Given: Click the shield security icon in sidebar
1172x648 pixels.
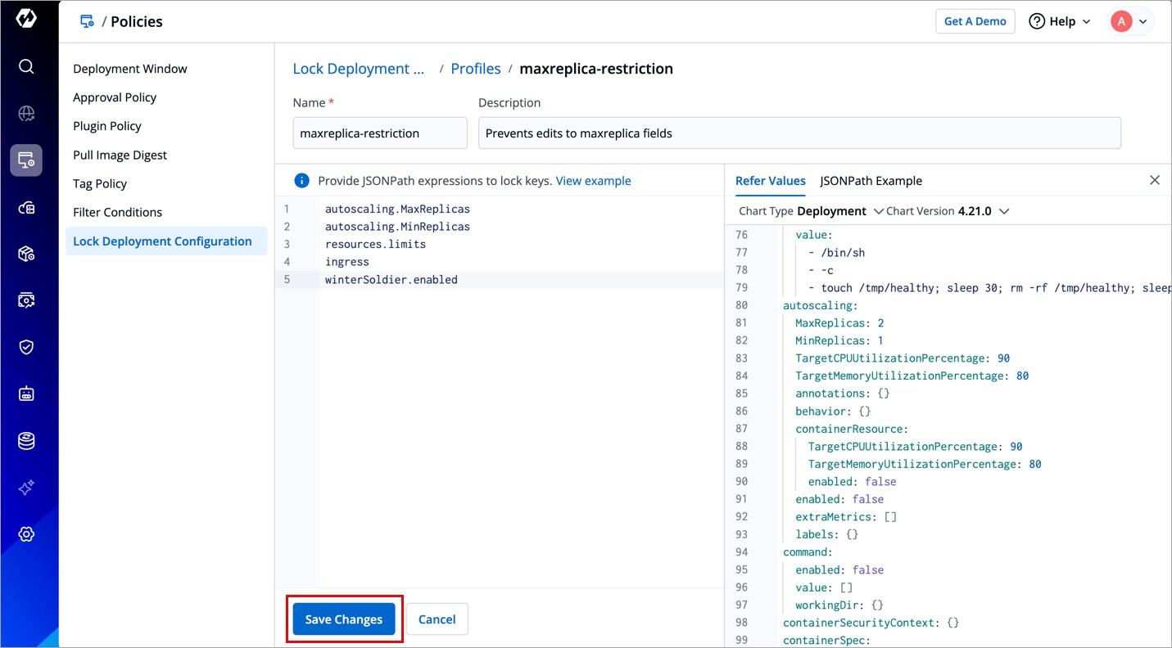Looking at the screenshot, I should 26,347.
